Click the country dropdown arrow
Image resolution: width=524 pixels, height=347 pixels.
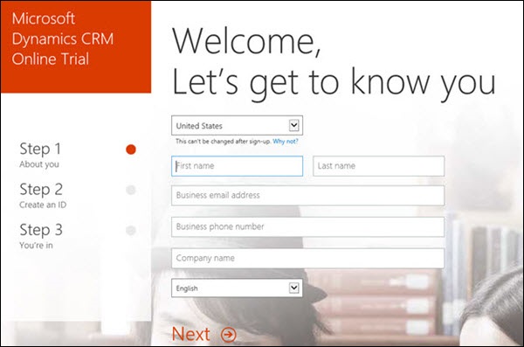tap(293, 126)
